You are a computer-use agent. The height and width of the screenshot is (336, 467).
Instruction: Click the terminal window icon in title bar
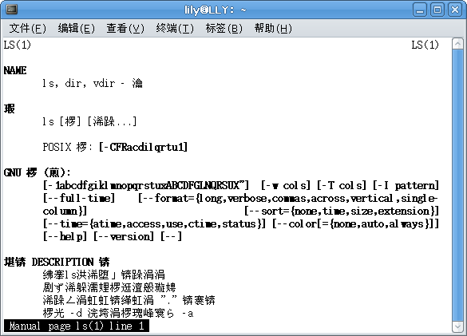pos(12,10)
